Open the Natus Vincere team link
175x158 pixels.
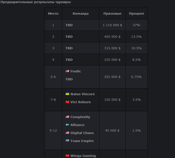83,94
